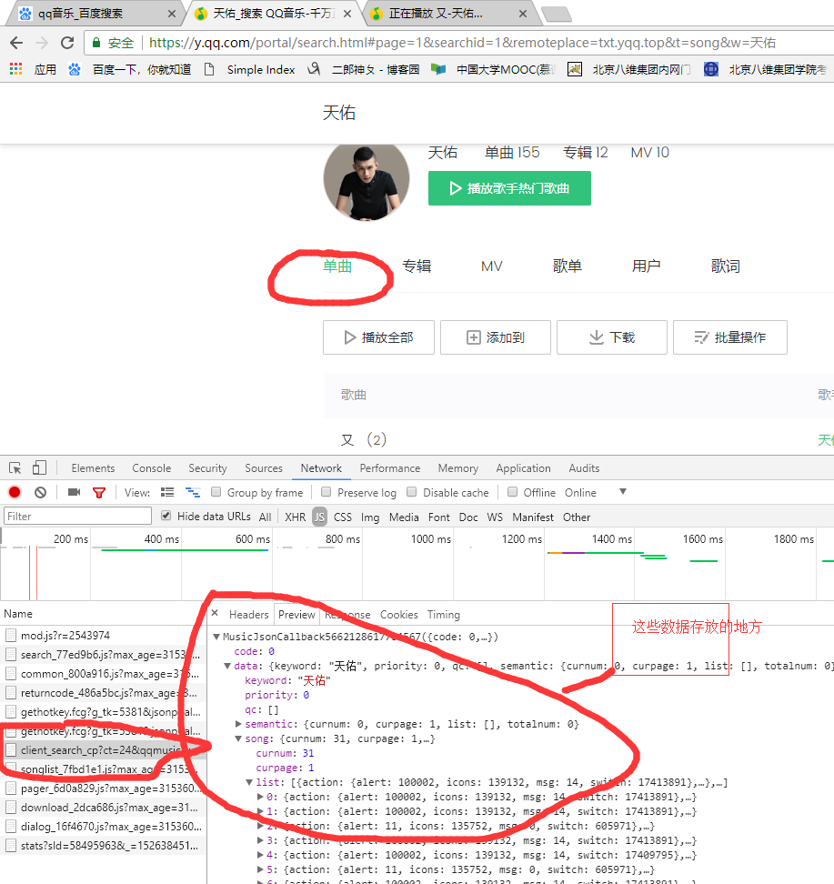Close the 正在播放 又-天佑 tab
This screenshot has height=884, width=834.
tap(523, 14)
